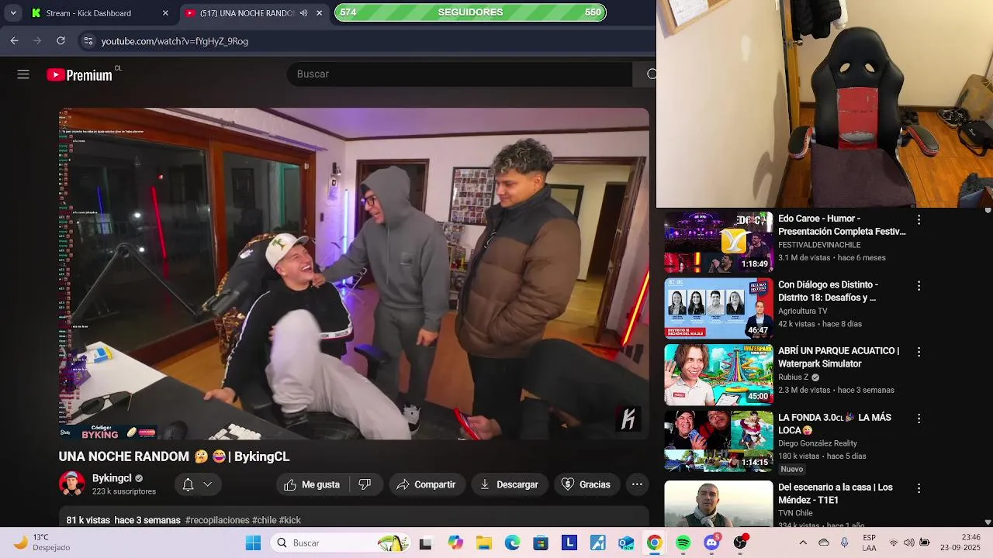Click the video player to pause
Image resolution: width=993 pixels, height=558 pixels.
click(x=354, y=274)
